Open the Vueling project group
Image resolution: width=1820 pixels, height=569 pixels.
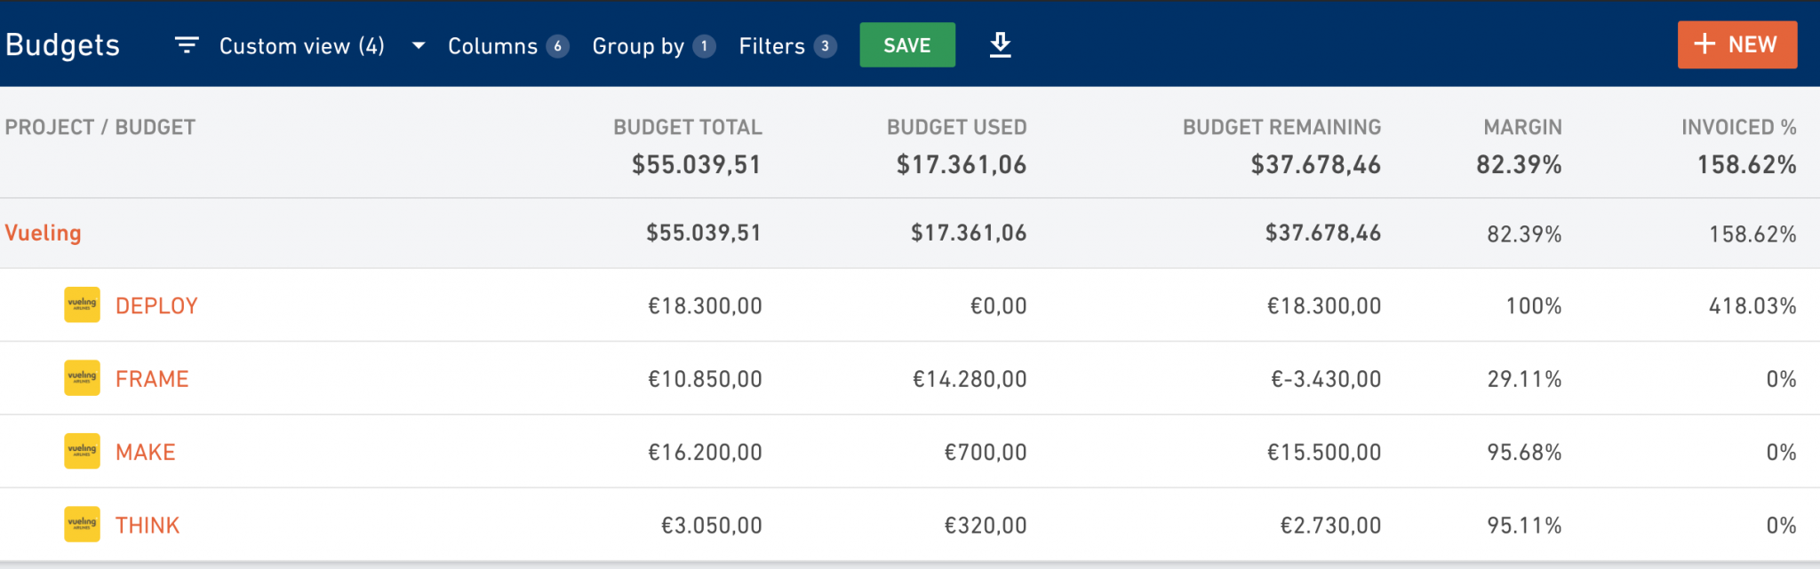43,233
